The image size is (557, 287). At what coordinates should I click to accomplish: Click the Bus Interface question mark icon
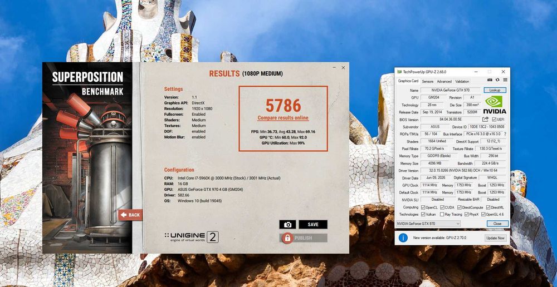point(505,134)
